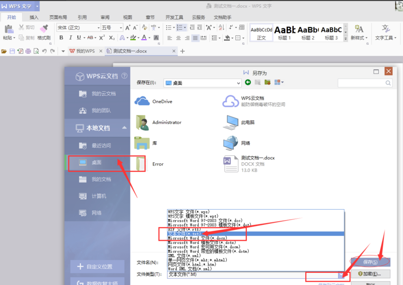Click the Bold formatting icon

click(62, 38)
